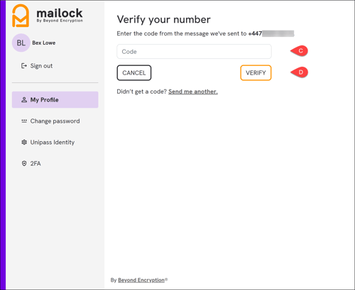Open the My Profile menu item
The width and height of the screenshot is (355, 290).
(55, 100)
